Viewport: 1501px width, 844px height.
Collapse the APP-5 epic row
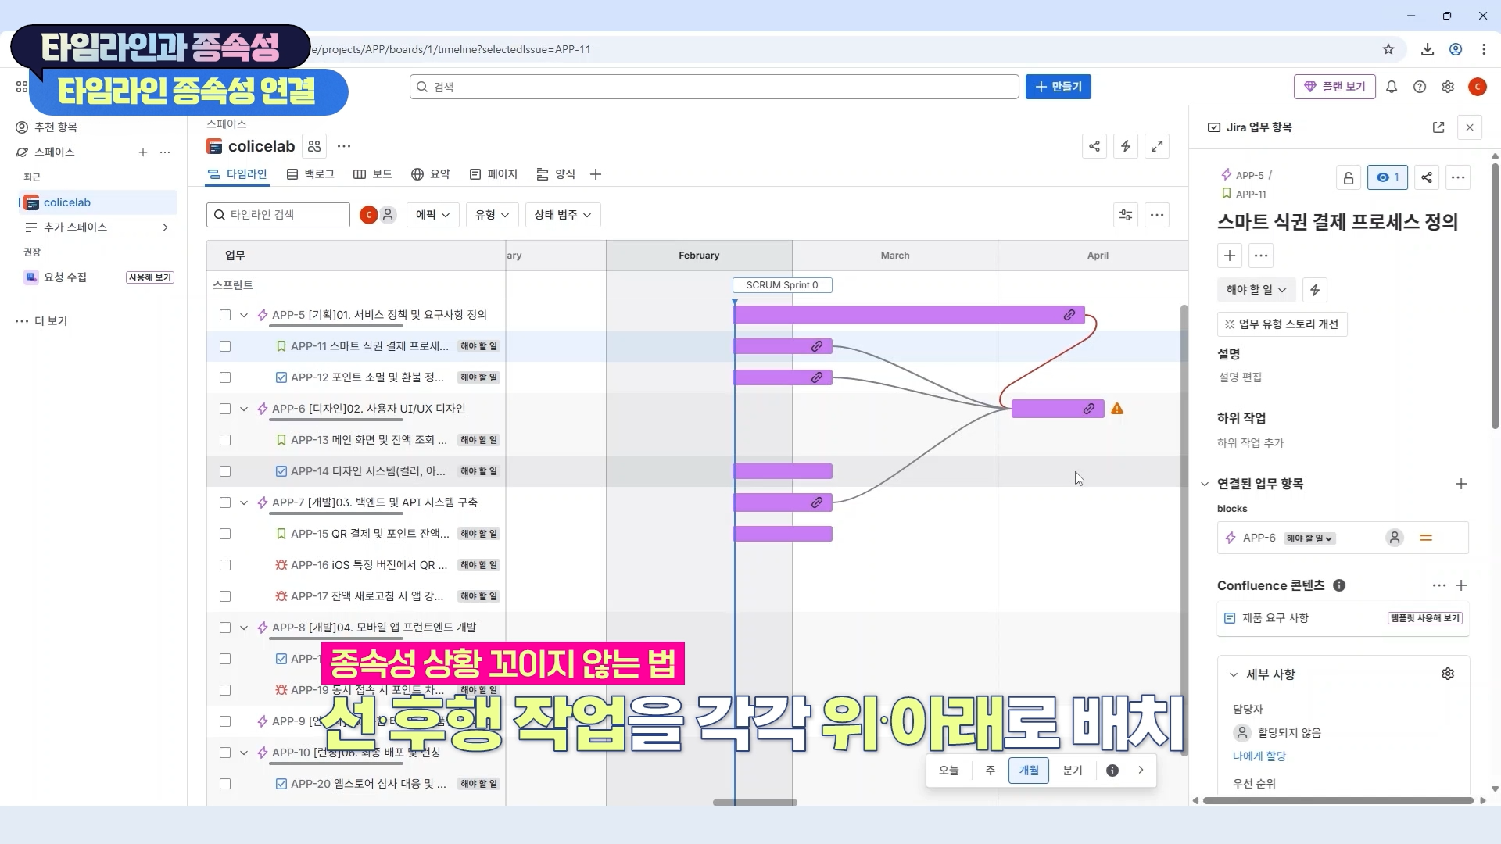244,315
